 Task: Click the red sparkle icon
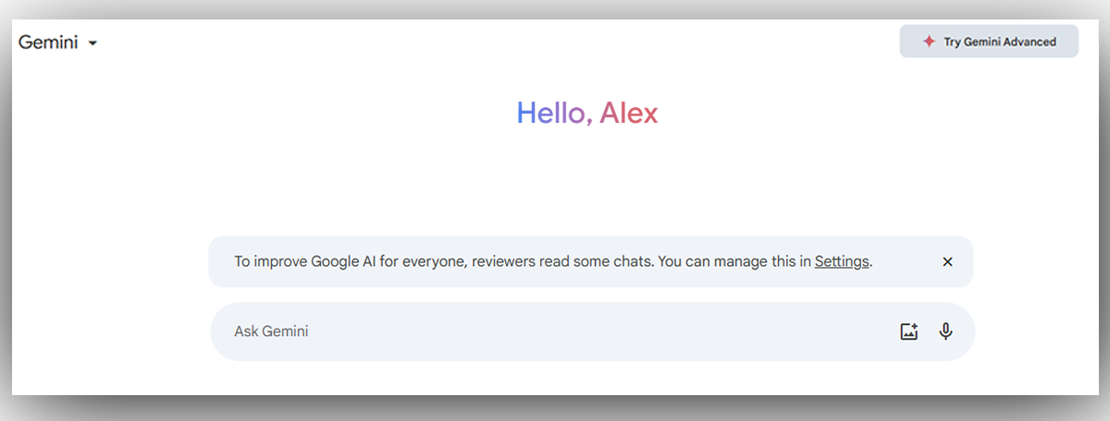pos(929,42)
